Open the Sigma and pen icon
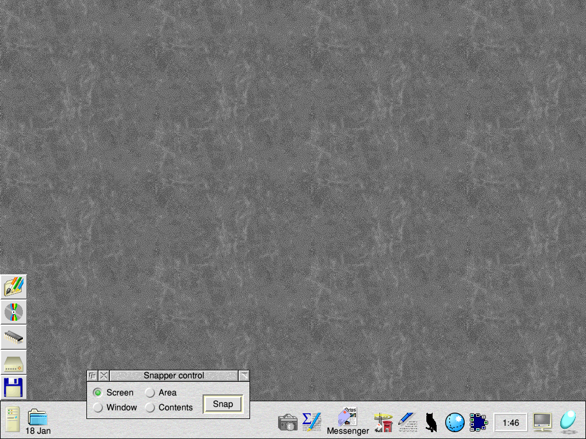The image size is (586, 439). point(312,422)
